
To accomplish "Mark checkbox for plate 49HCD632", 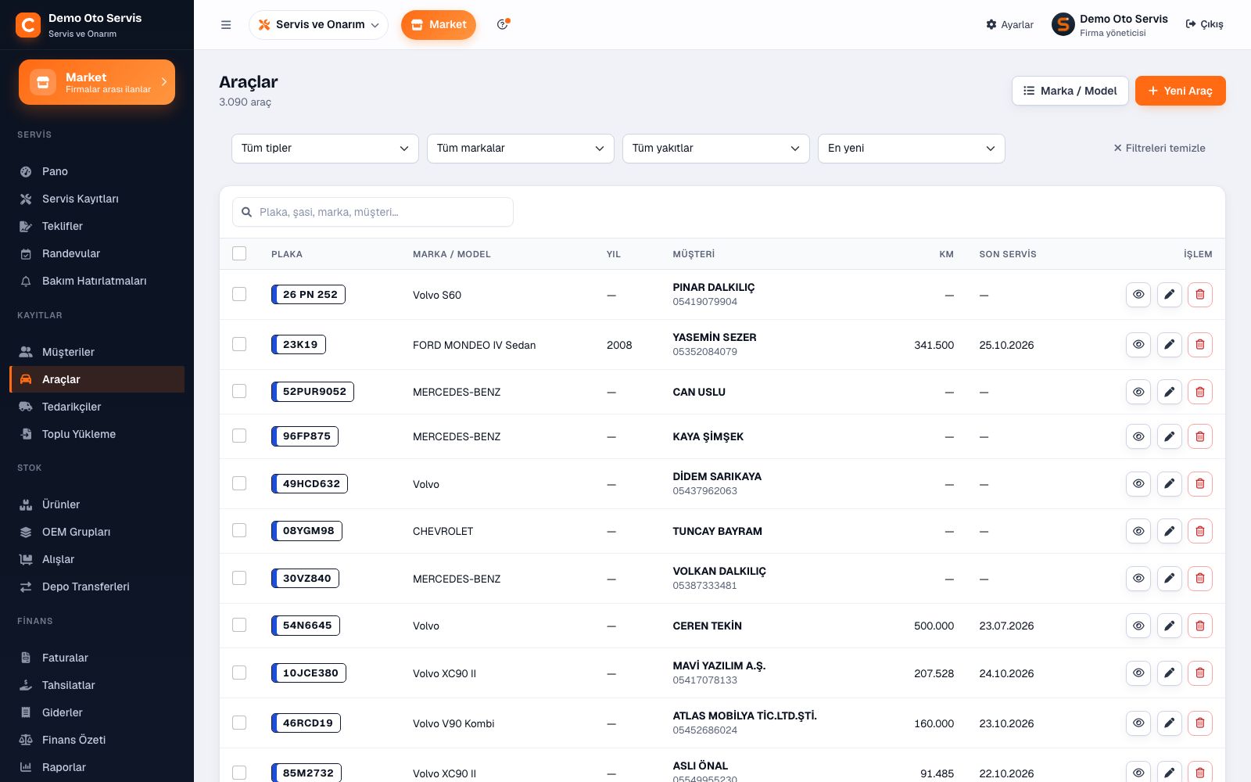I will [239, 483].
